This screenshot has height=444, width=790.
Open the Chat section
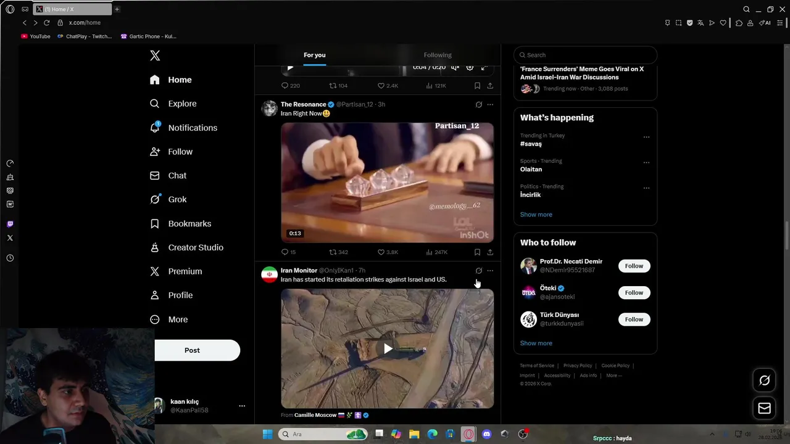tap(168, 176)
